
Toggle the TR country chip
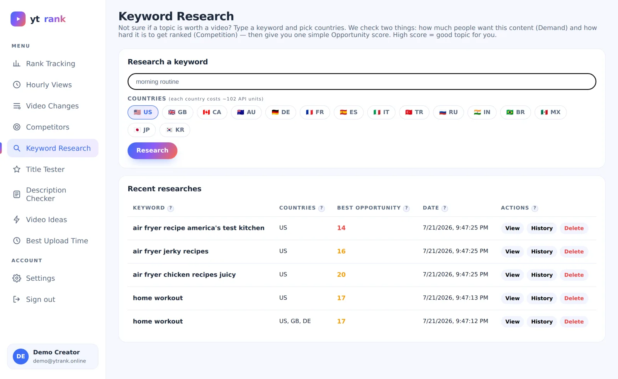[x=414, y=112]
